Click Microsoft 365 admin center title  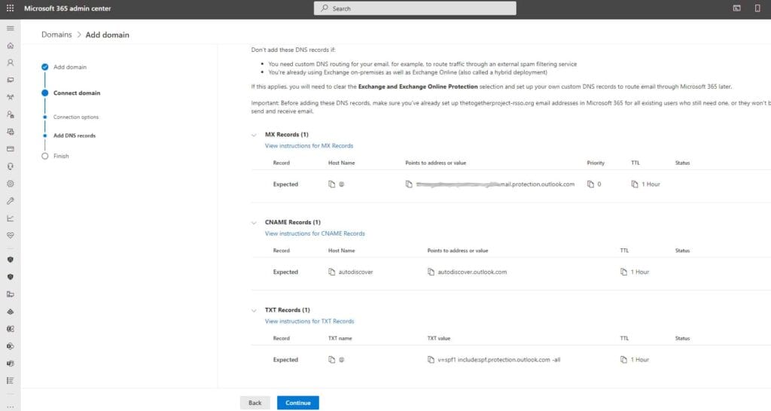pyautogui.click(x=67, y=8)
